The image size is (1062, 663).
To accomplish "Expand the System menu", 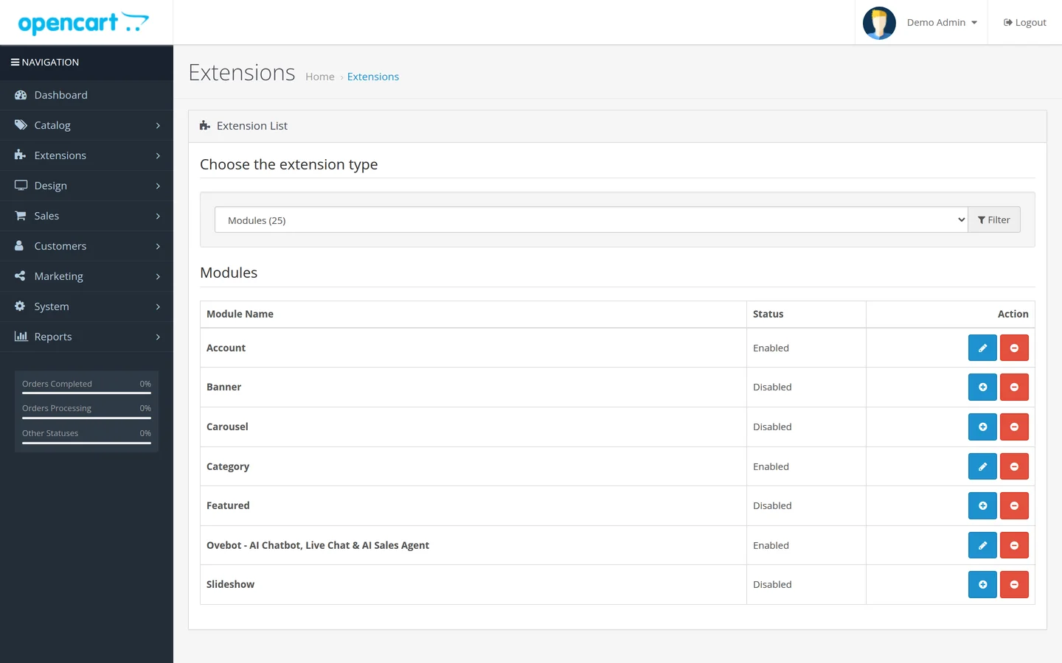I will pos(86,306).
